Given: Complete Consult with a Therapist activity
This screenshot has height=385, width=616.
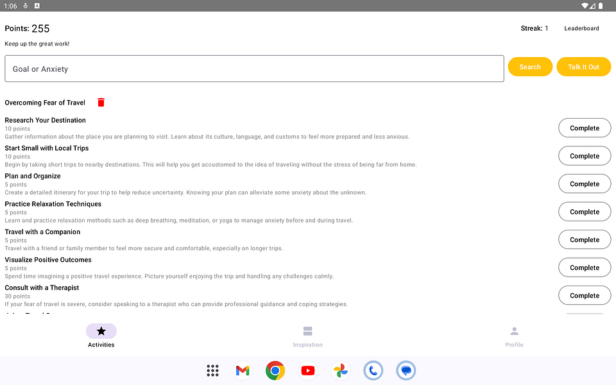Looking at the screenshot, I should (x=585, y=295).
